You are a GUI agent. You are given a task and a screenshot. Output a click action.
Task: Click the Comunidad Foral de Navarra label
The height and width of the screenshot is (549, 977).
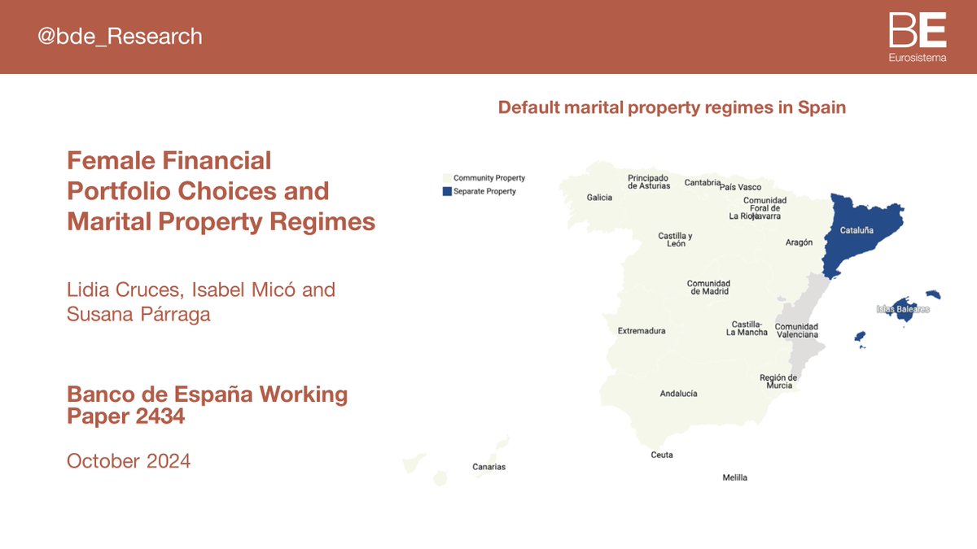point(765,208)
